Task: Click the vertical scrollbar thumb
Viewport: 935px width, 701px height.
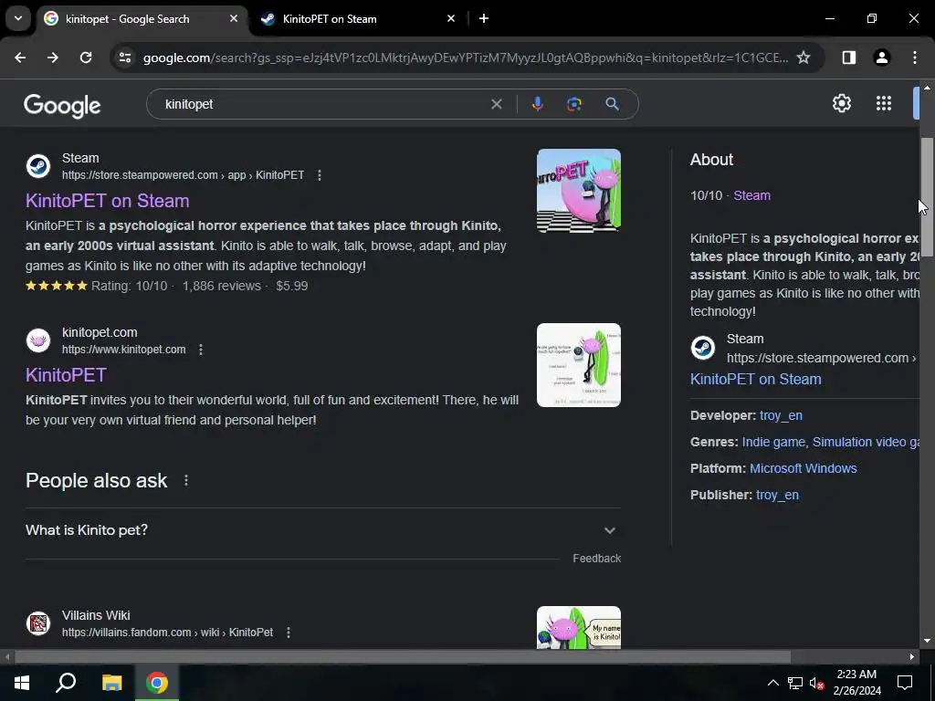Action: click(927, 197)
